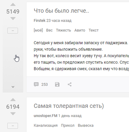Click timestamp '23 часа назад'
The width and height of the screenshot is (129, 132).
(x=59, y=20)
